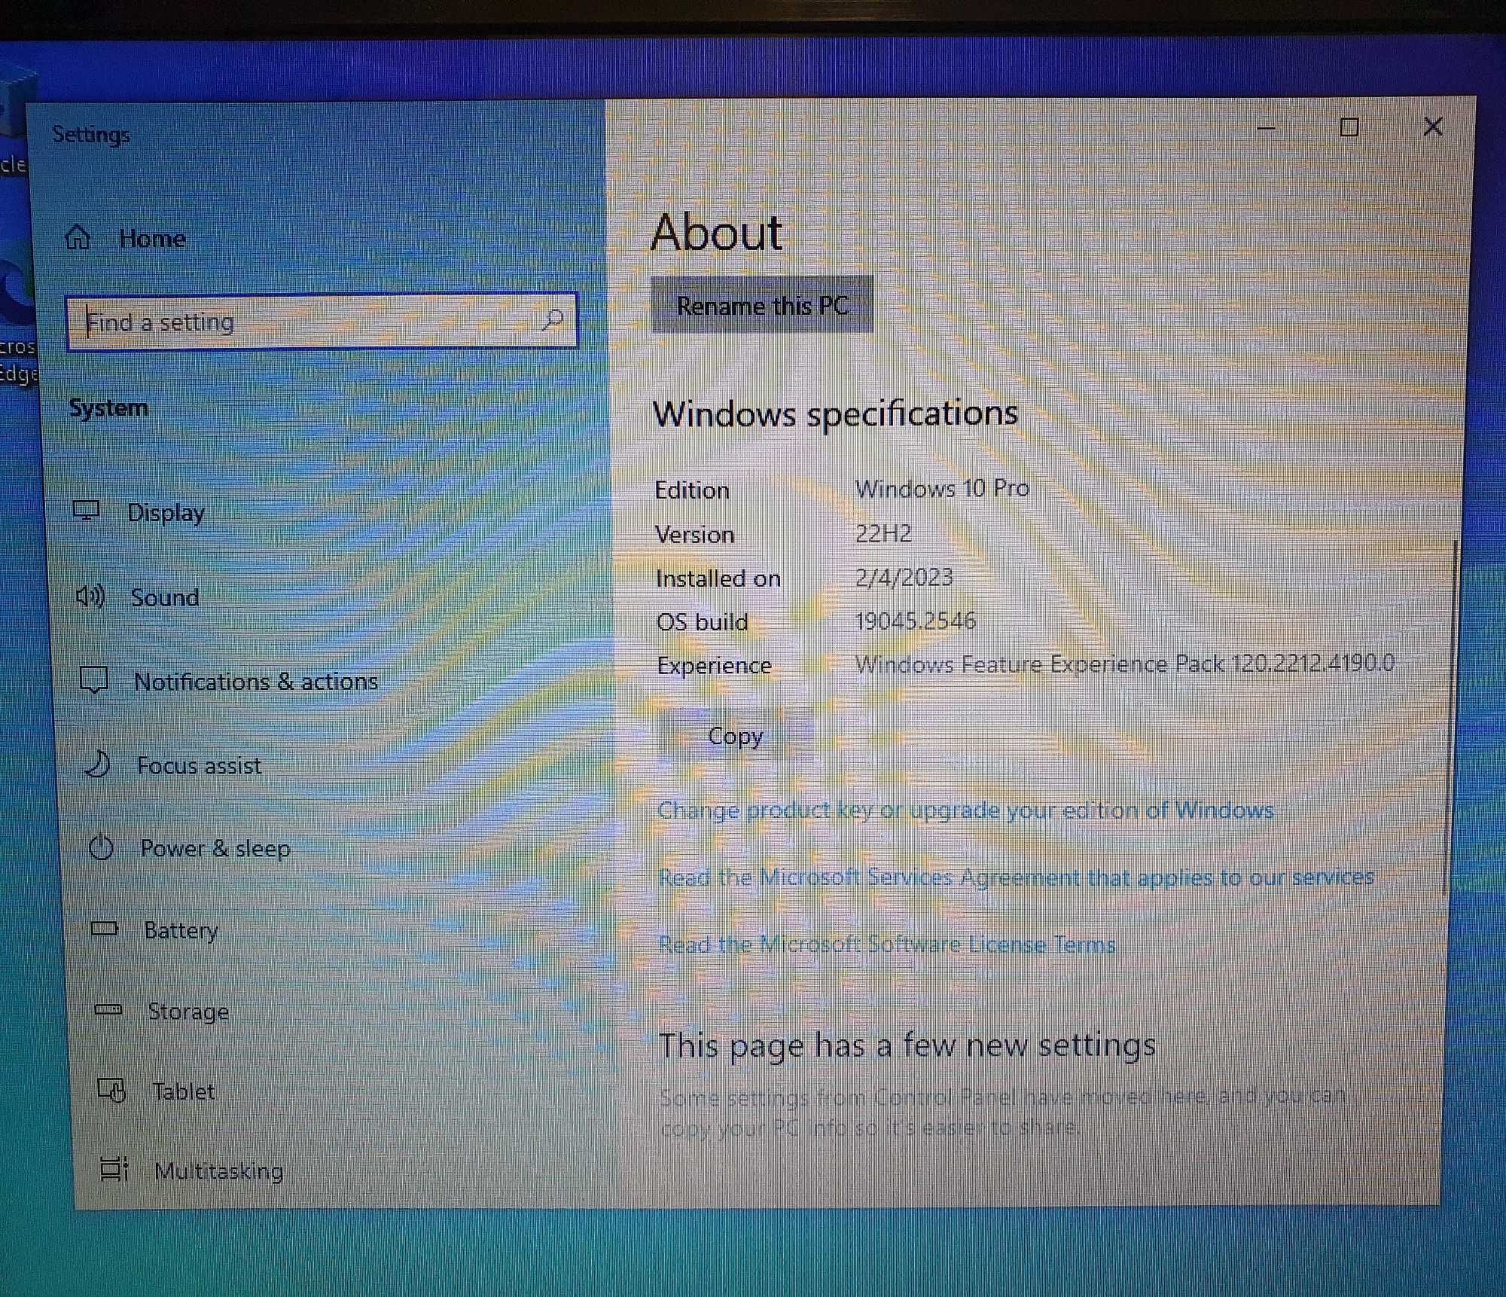Click the System section label

click(108, 408)
